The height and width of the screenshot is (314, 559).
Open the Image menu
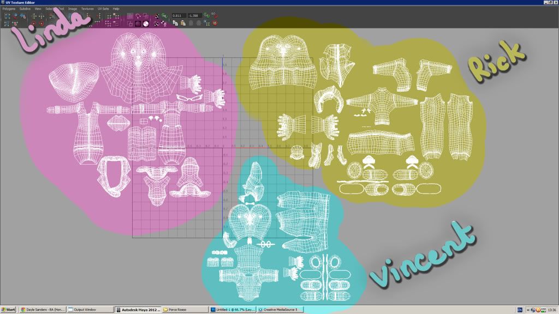click(x=73, y=9)
